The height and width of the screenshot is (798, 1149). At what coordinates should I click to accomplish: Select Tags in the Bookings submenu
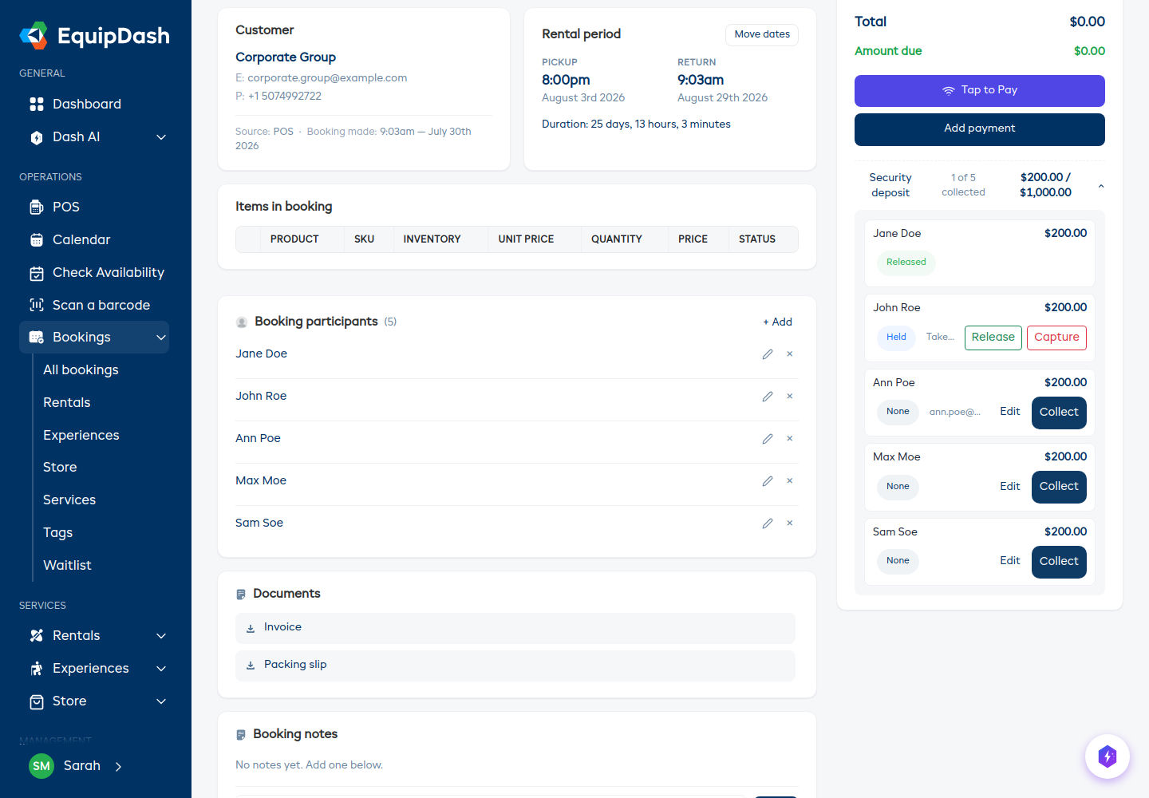pos(57,533)
